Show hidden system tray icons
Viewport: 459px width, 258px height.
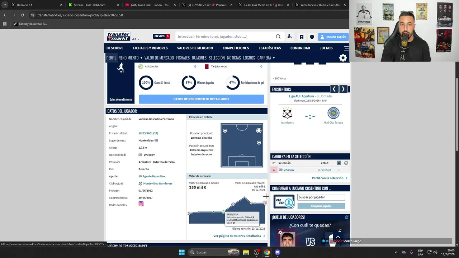tap(396, 252)
